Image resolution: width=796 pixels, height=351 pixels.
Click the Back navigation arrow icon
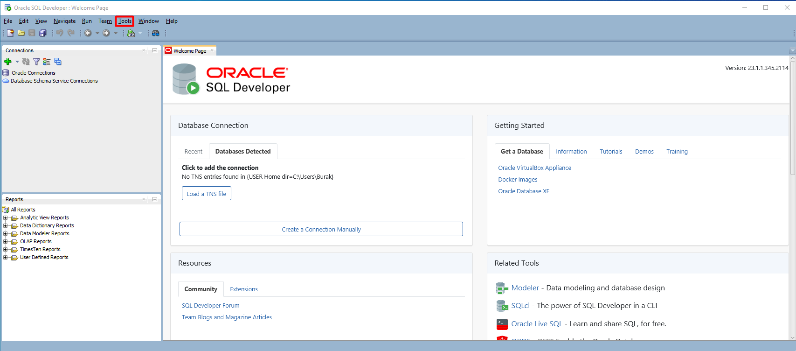coord(88,33)
